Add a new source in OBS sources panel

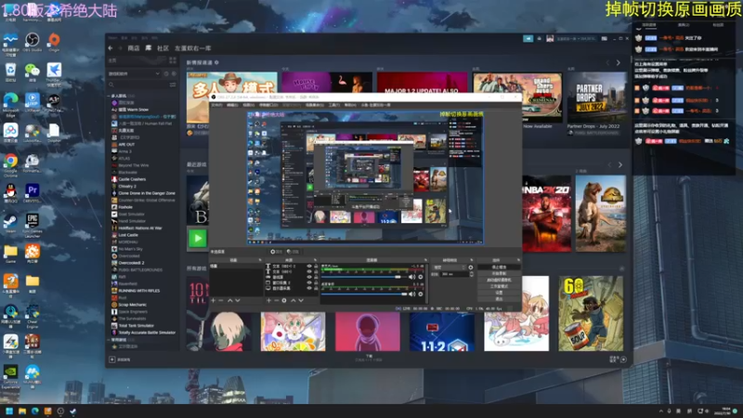coord(268,300)
